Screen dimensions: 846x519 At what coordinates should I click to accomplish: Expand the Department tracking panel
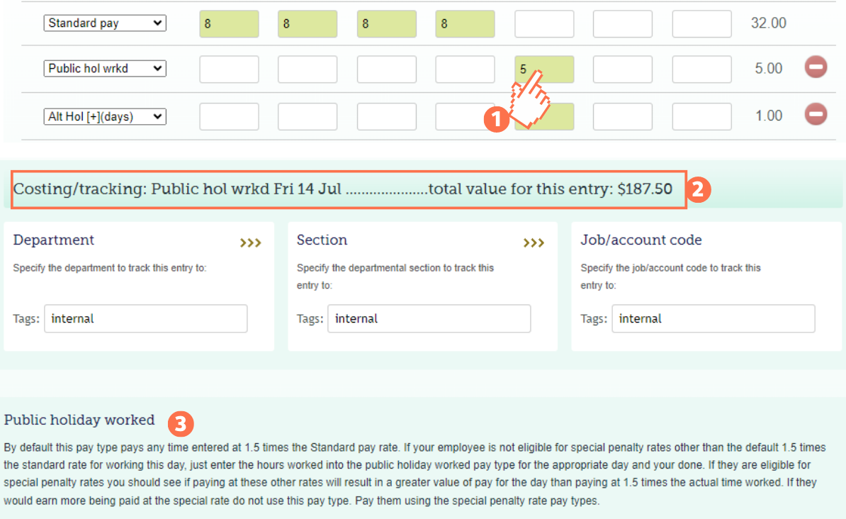click(x=250, y=242)
